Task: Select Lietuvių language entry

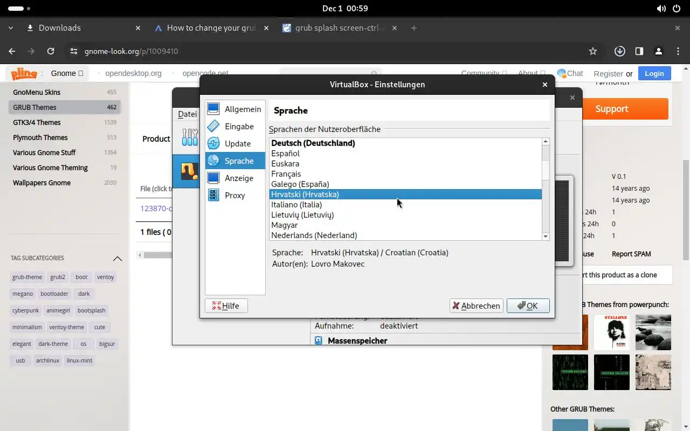Action: pyautogui.click(x=405, y=214)
